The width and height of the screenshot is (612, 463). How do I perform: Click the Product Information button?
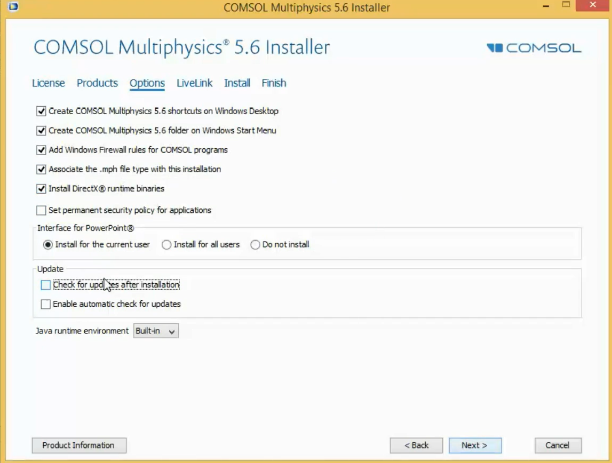point(79,445)
